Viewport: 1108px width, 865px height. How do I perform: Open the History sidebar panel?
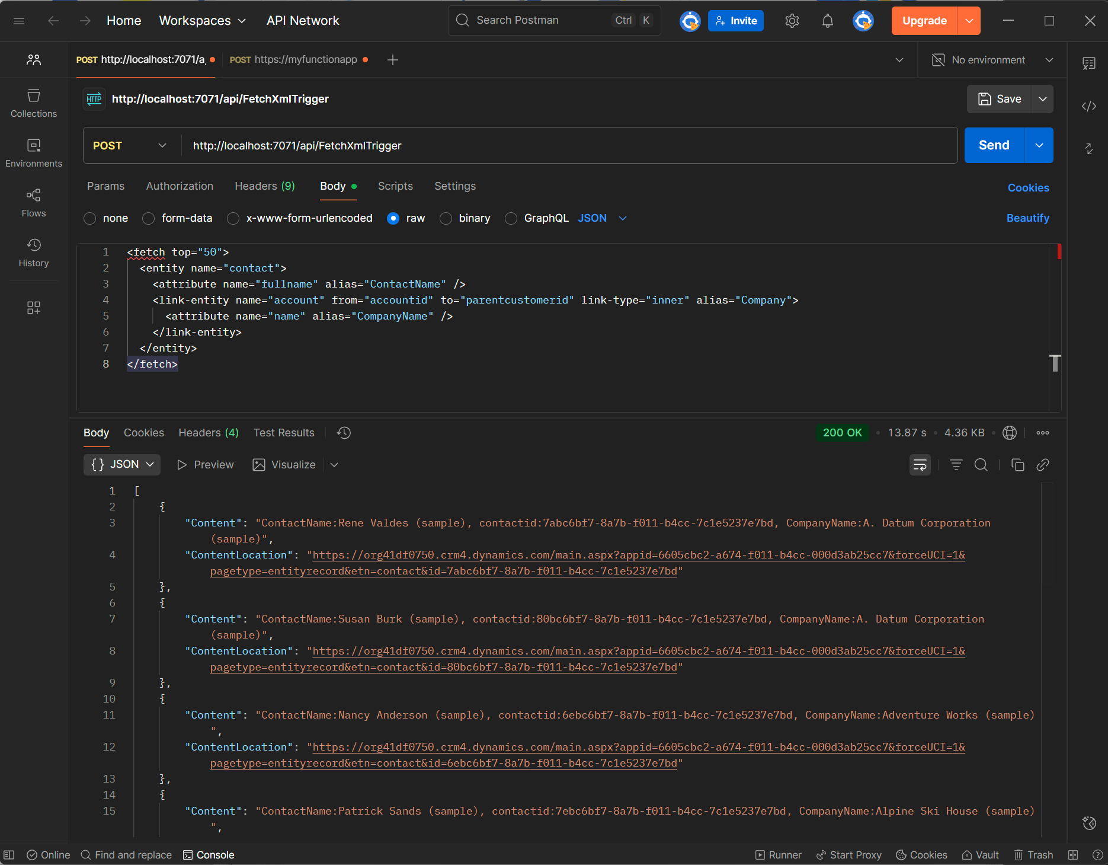click(x=34, y=253)
